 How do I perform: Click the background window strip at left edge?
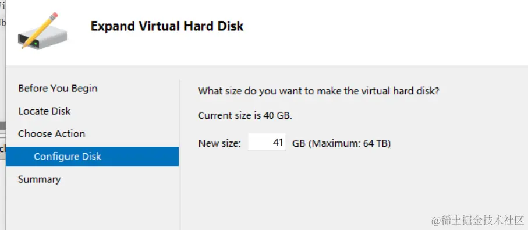point(3,115)
